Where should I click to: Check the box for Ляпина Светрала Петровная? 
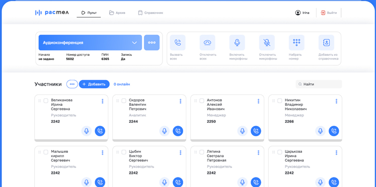(x=202, y=152)
